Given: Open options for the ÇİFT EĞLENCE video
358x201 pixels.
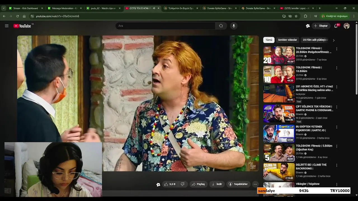Looking at the screenshot, I should 337,107.
